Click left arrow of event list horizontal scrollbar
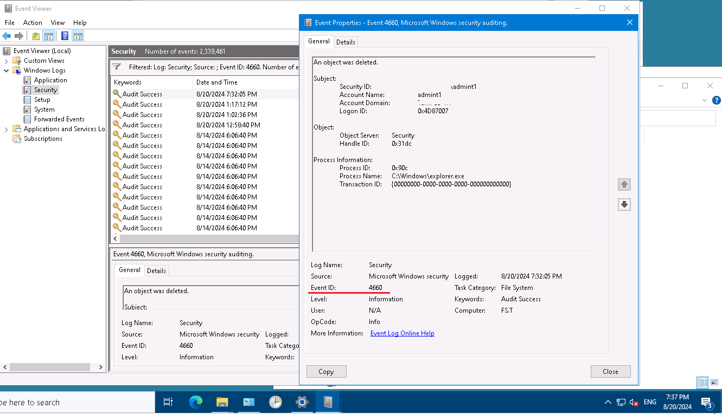This screenshot has height=414, width=722. coord(114,238)
